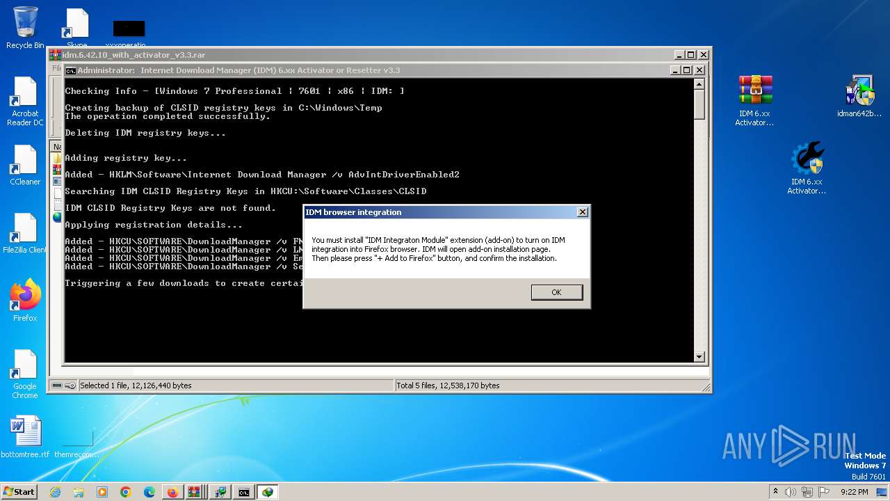
Task: Open the Windows Start menu
Action: (x=19, y=492)
